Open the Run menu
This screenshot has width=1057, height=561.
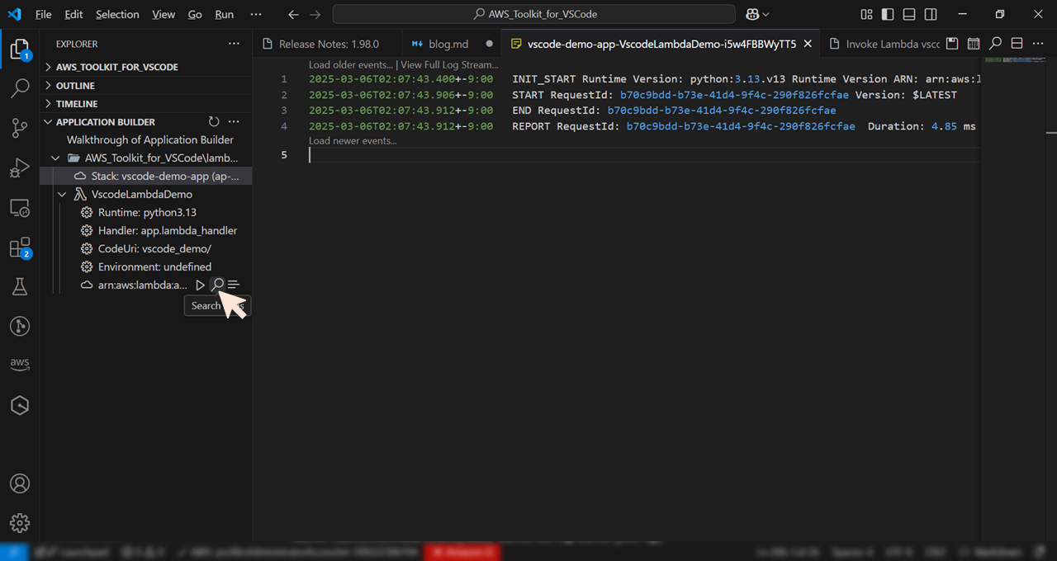tap(223, 14)
